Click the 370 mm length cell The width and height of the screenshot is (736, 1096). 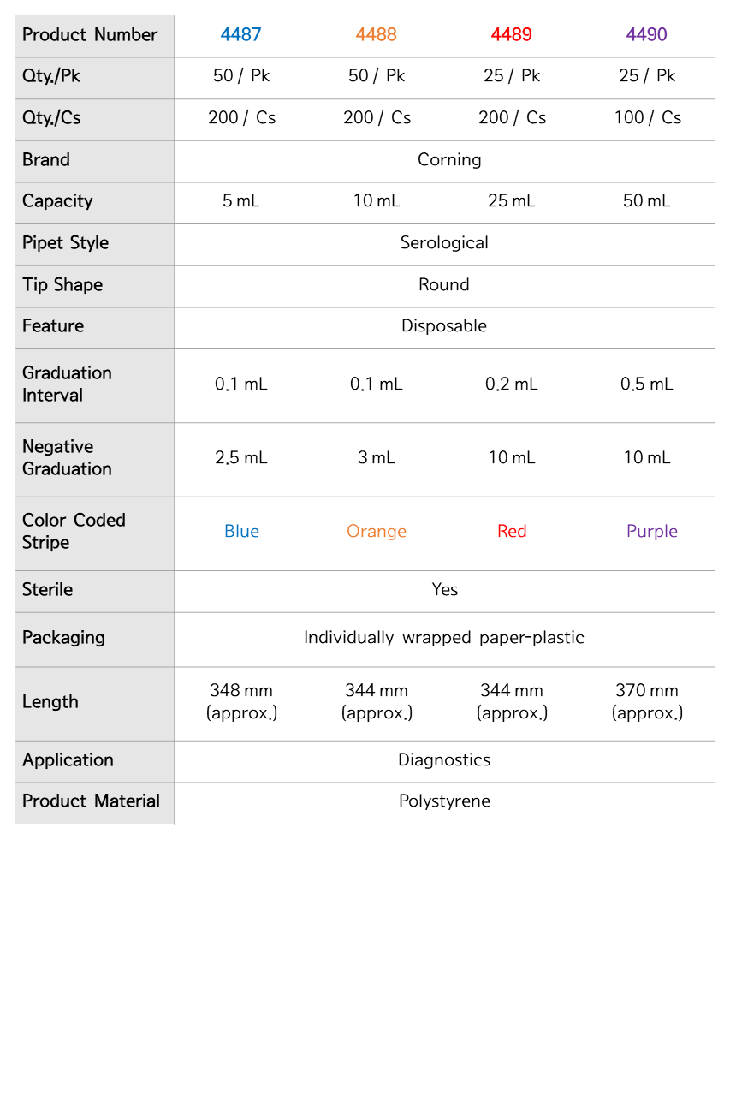click(x=647, y=701)
